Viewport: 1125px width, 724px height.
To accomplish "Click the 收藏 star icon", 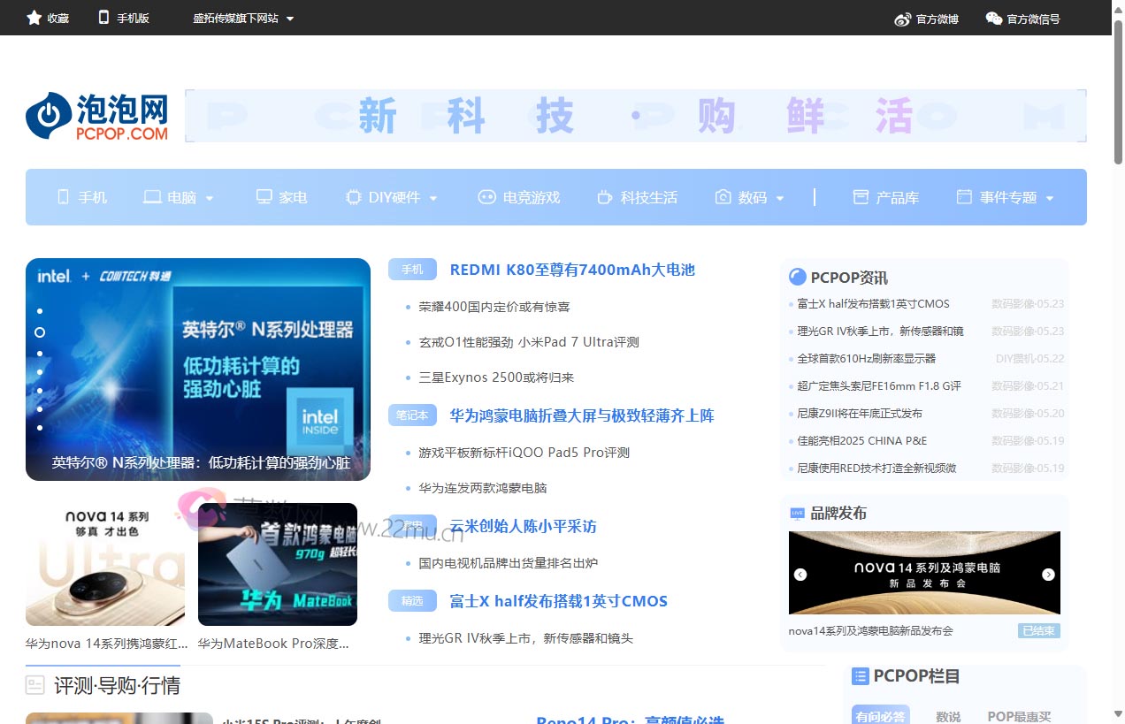I will point(32,18).
